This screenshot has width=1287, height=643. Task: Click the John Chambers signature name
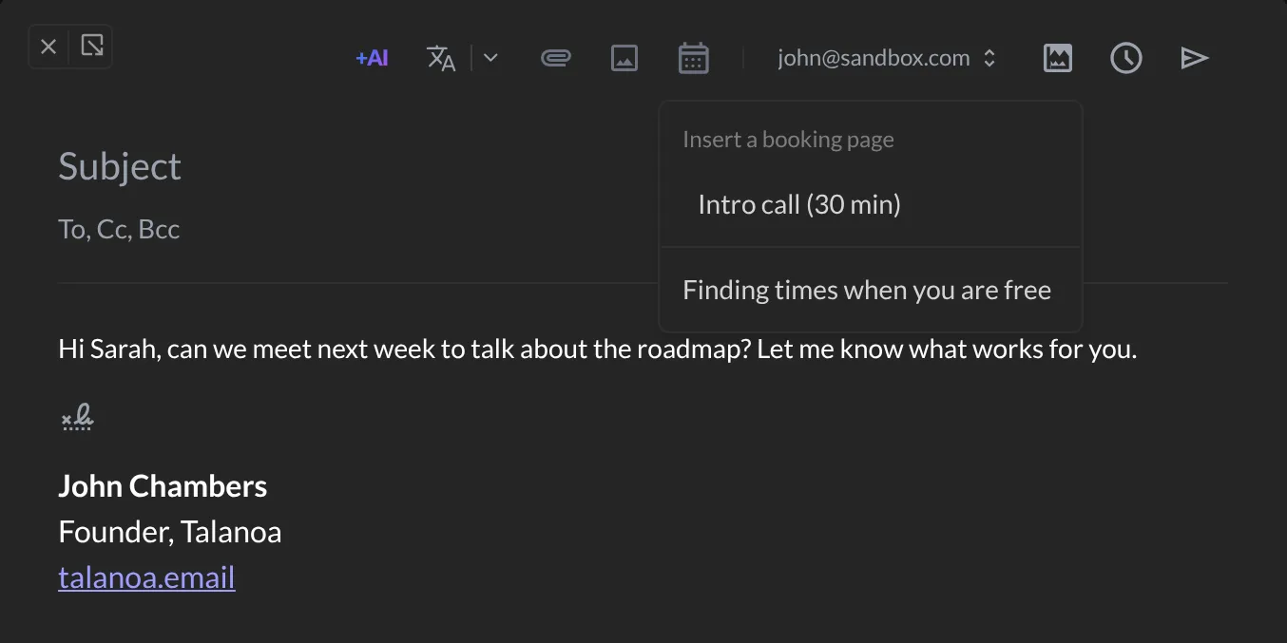coord(163,486)
